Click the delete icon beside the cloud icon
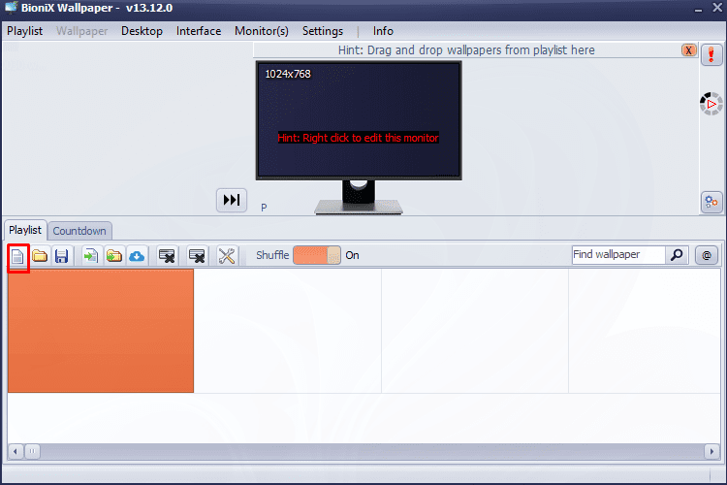This screenshot has height=485, width=727. coord(167,256)
